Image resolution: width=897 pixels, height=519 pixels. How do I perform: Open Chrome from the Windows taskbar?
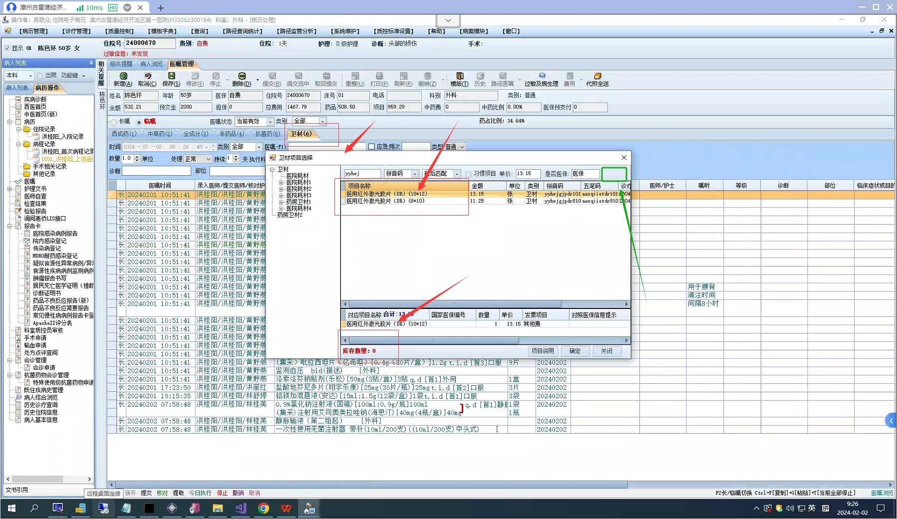[263, 508]
